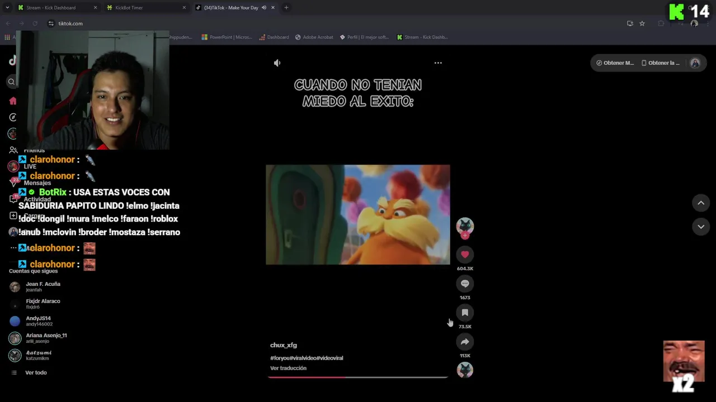Open the Stream - Kick Dashb... bookmark
The width and height of the screenshot is (716, 402).
click(x=422, y=37)
